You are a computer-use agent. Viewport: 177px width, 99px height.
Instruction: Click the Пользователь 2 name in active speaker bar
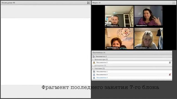101,56
